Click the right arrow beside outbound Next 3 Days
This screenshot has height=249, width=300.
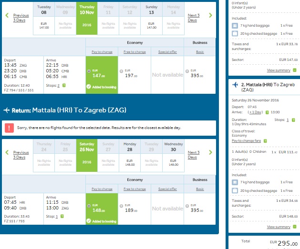[211, 16]
